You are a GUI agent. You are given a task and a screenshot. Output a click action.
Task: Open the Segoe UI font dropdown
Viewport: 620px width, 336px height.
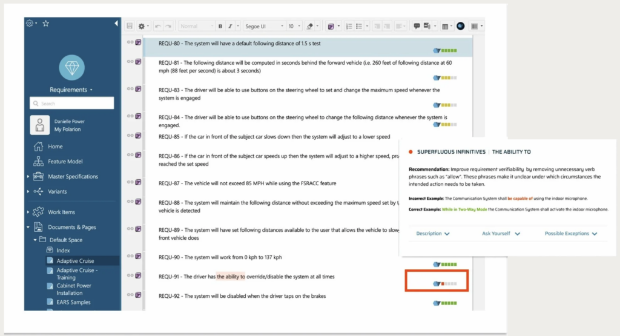tap(264, 27)
